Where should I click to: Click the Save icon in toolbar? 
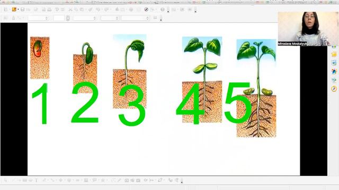pos(22,9)
